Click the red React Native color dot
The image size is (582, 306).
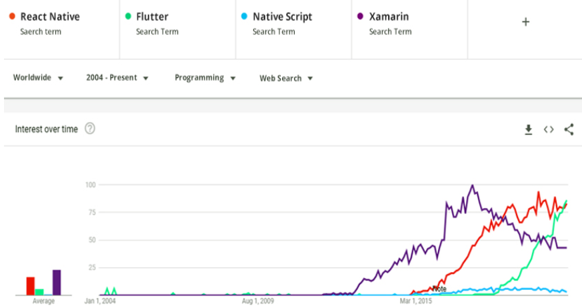click(12, 16)
